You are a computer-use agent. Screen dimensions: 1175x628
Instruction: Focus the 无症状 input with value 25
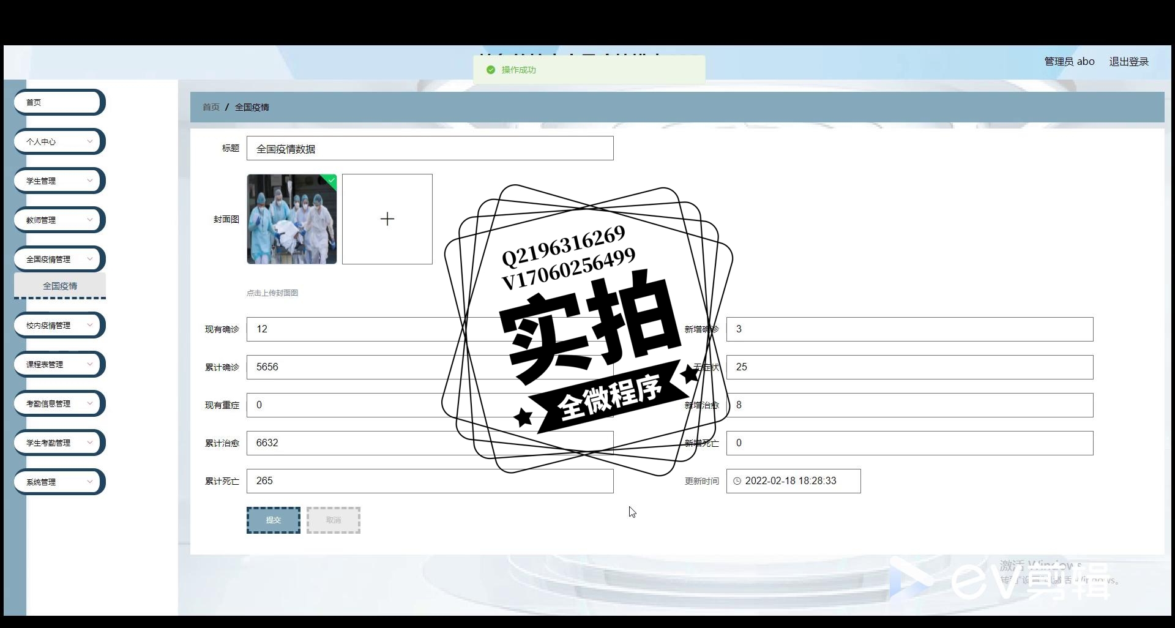(x=910, y=367)
